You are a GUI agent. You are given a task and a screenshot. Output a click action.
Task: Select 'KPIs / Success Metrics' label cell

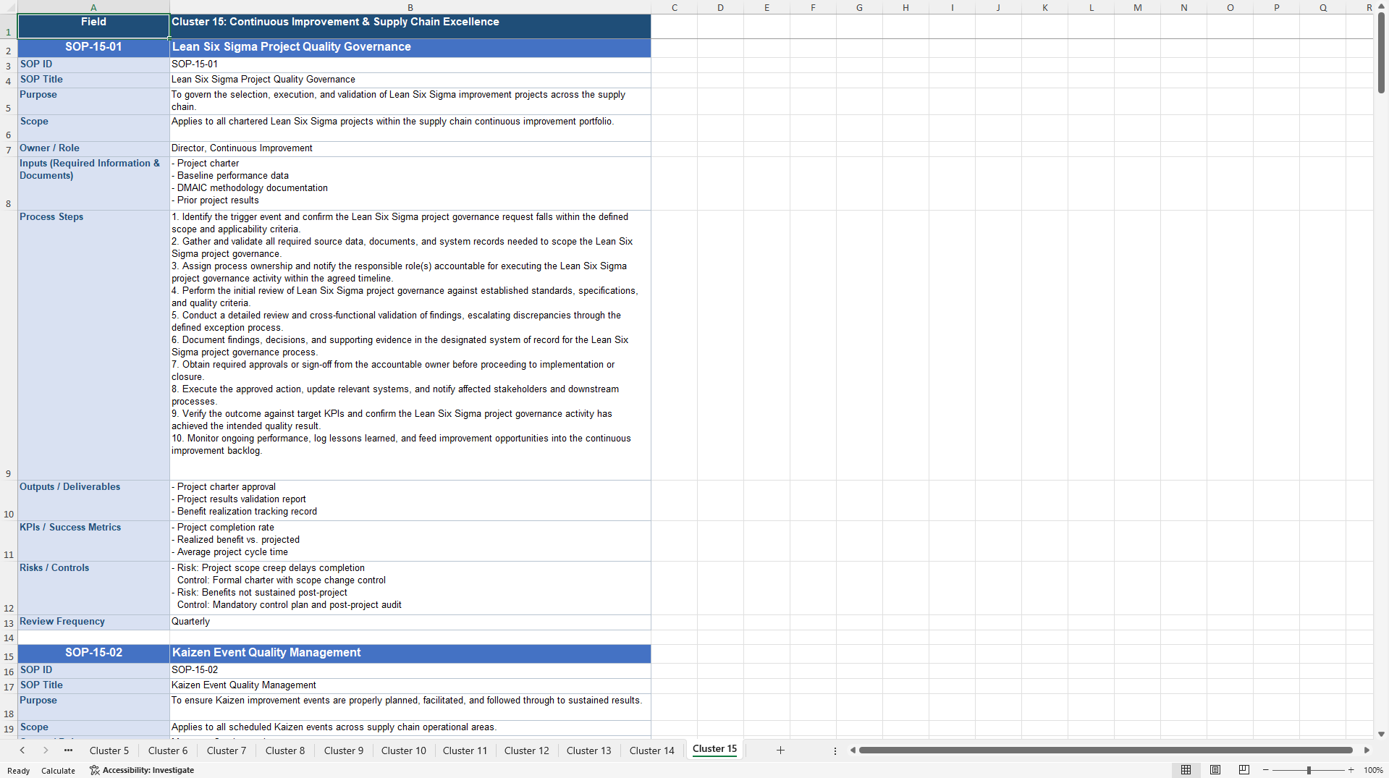click(93, 541)
